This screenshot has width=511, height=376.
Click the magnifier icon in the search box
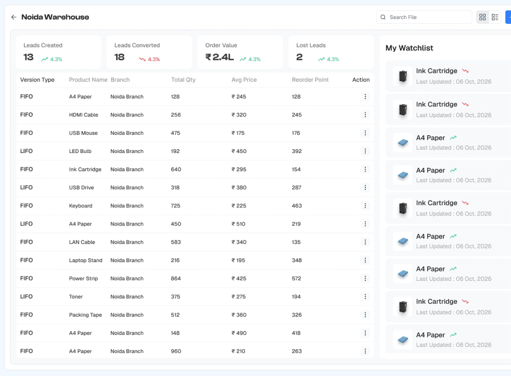click(383, 17)
